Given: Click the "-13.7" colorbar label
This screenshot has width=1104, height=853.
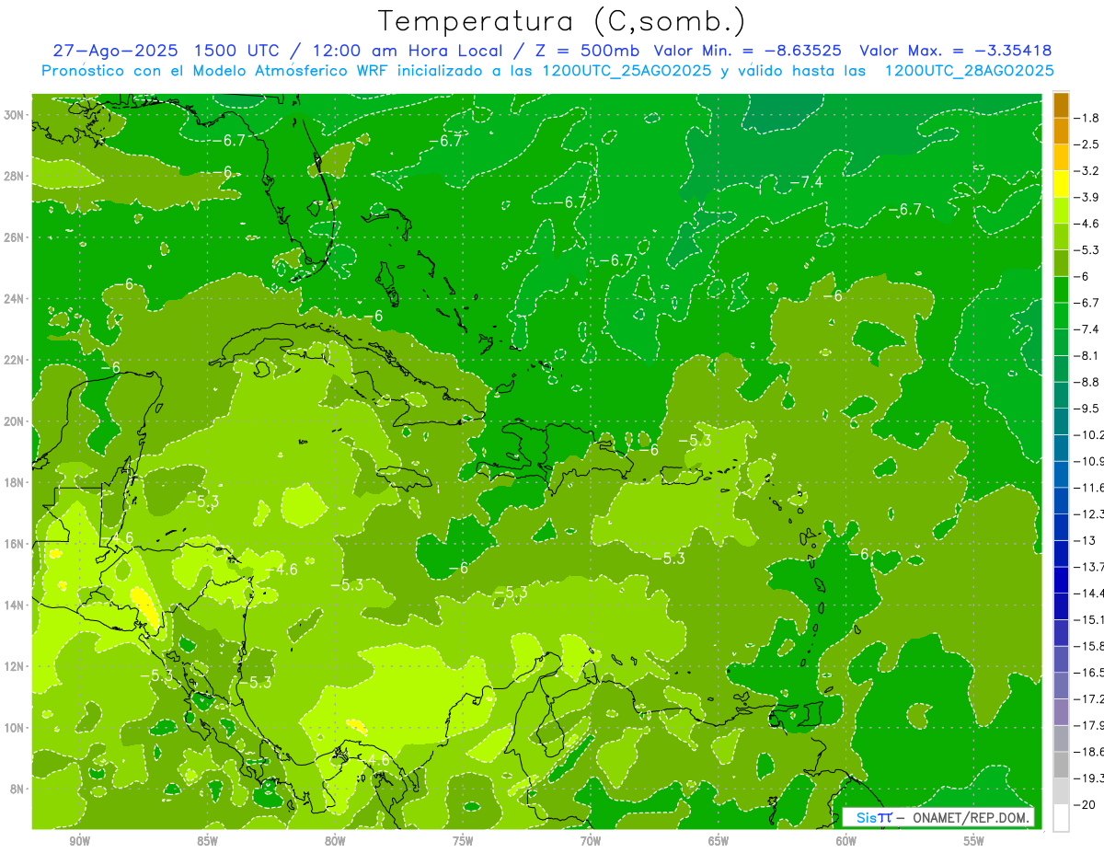Looking at the screenshot, I should point(1089,566).
